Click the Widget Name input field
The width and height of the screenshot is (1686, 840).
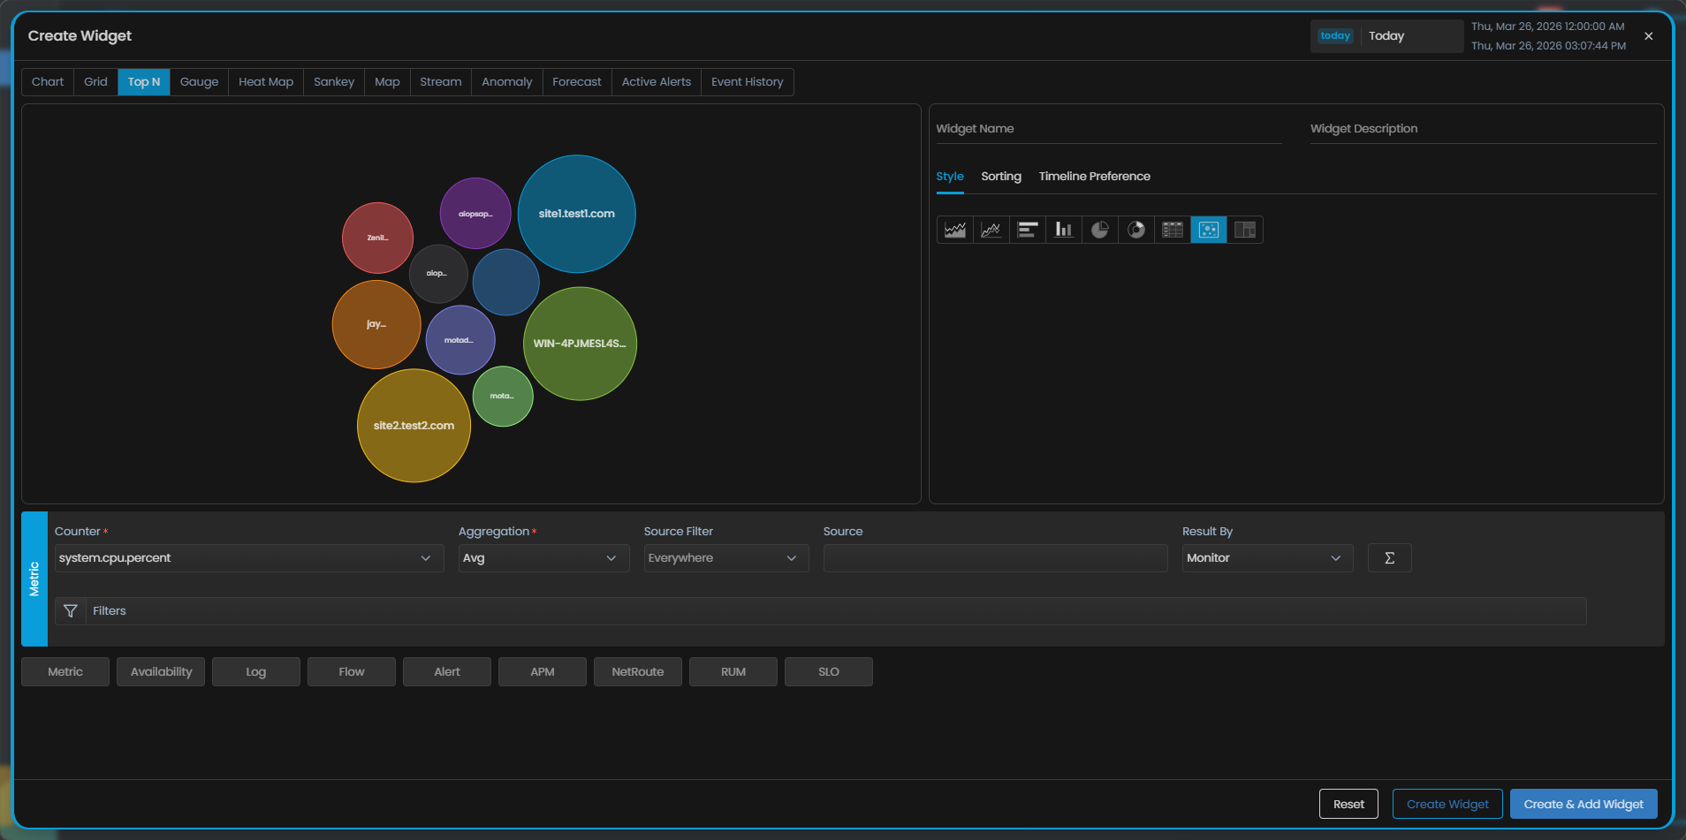coord(1108,129)
